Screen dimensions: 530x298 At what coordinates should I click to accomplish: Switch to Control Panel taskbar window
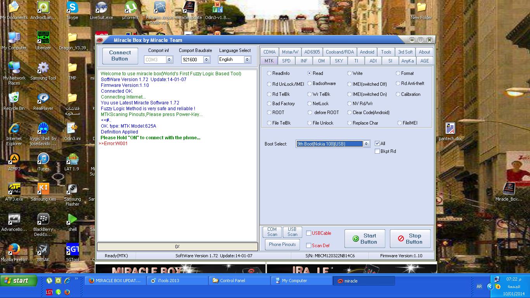click(239, 281)
